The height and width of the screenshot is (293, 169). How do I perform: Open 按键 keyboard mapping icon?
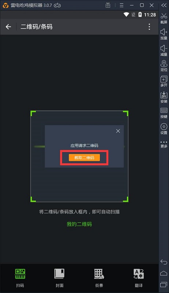164,113
